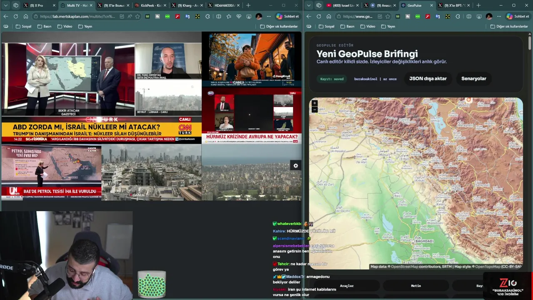The image size is (533, 300).
Task: Reload the Multi TV page
Action: [x=16, y=16]
